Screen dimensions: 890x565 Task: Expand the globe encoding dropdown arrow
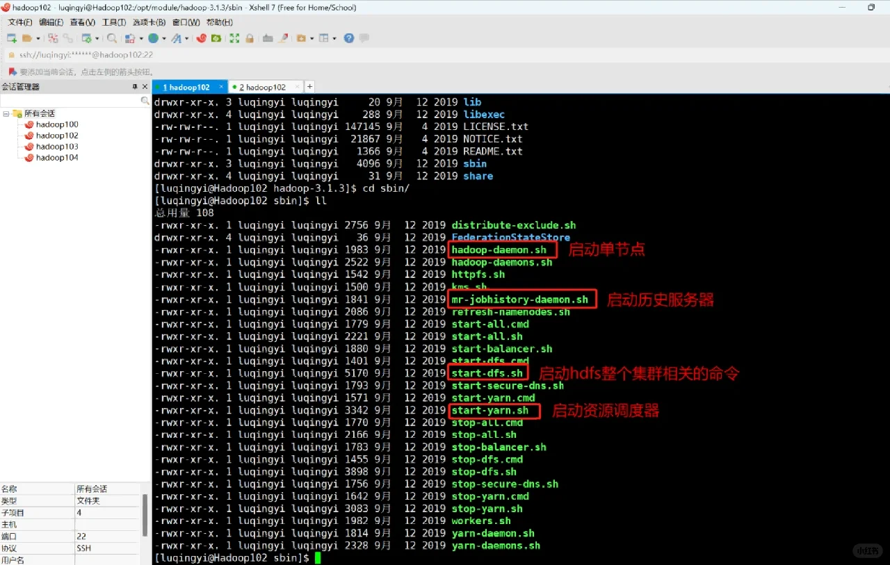click(164, 38)
